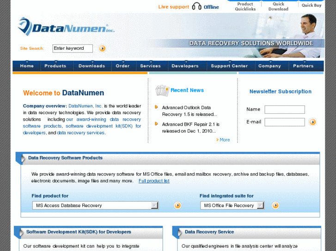Submit newsletter subscription arrow button
This screenshot has width=336, height=251.
click(312, 122)
